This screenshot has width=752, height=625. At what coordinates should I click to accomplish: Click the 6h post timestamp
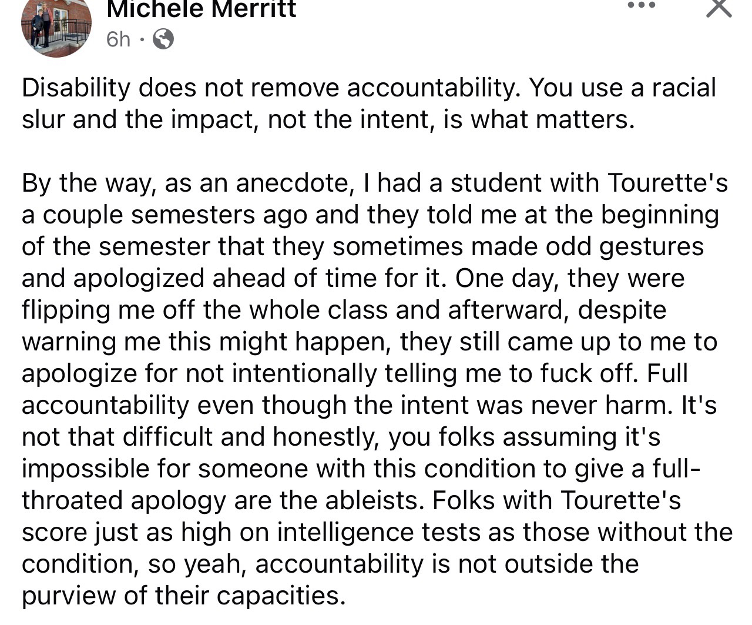point(118,39)
